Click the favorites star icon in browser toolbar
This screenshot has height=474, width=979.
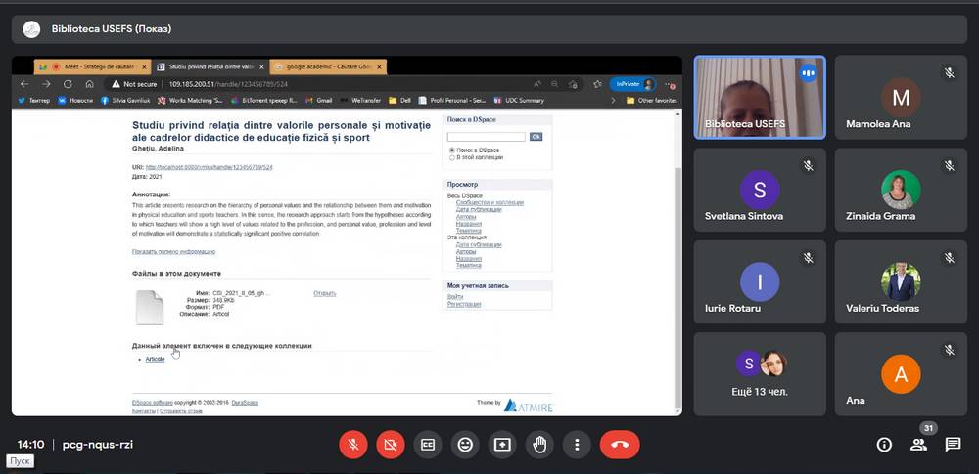(x=597, y=84)
